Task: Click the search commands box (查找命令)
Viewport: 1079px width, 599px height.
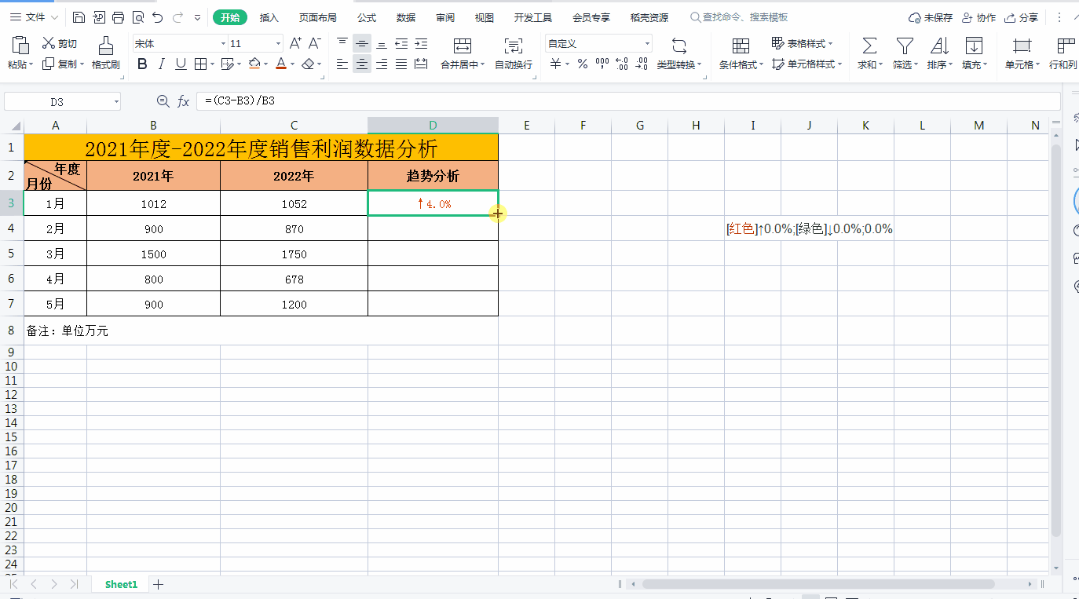Action: pyautogui.click(x=739, y=17)
